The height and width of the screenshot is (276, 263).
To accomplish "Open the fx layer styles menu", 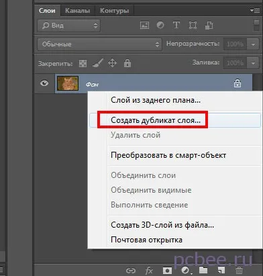I will pyautogui.click(x=149, y=271).
